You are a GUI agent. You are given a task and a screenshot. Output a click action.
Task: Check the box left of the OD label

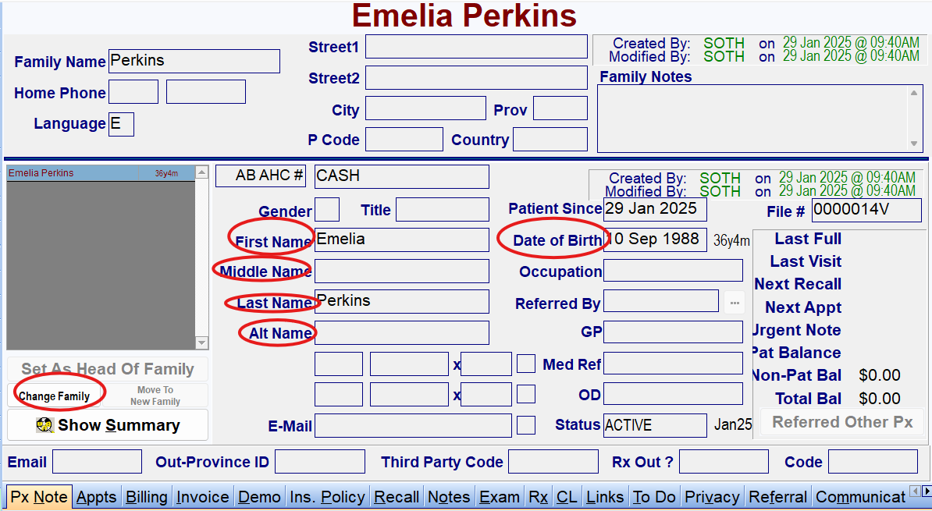[x=526, y=394]
